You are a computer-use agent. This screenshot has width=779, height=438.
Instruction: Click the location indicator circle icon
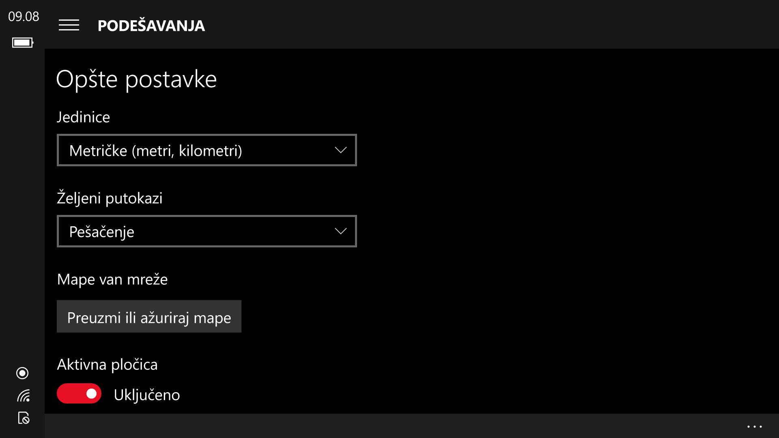tap(22, 373)
